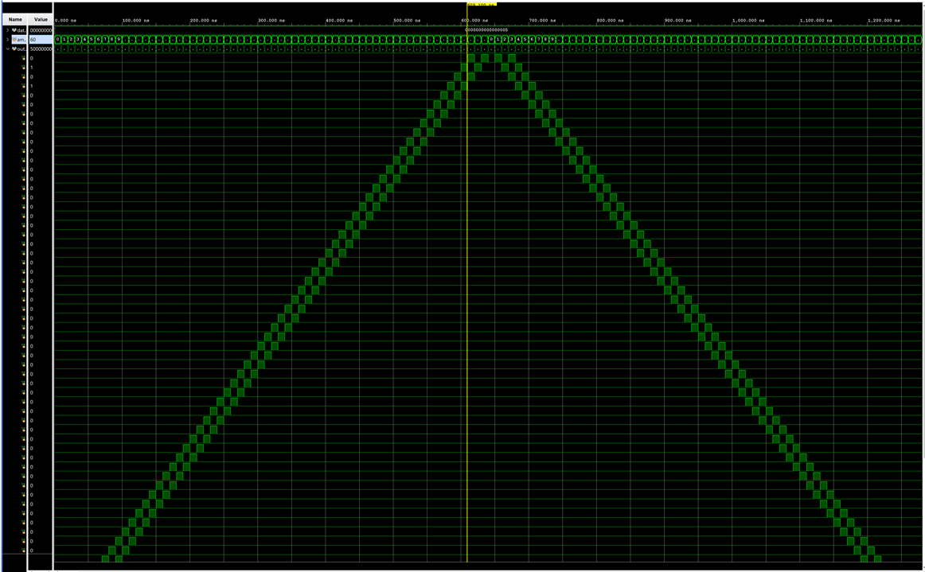Click the '1,100.000 ns' ruler label
Screen dimensions: 925x572
(817, 20)
